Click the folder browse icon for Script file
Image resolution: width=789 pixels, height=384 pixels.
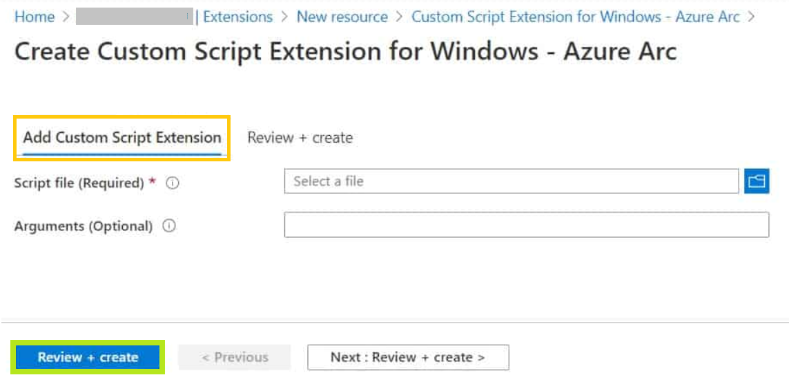click(x=757, y=181)
